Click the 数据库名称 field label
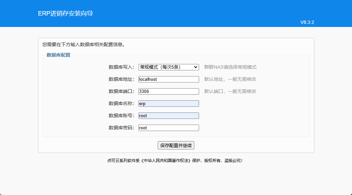Viewport: 352px width, 195px height. (x=121, y=103)
